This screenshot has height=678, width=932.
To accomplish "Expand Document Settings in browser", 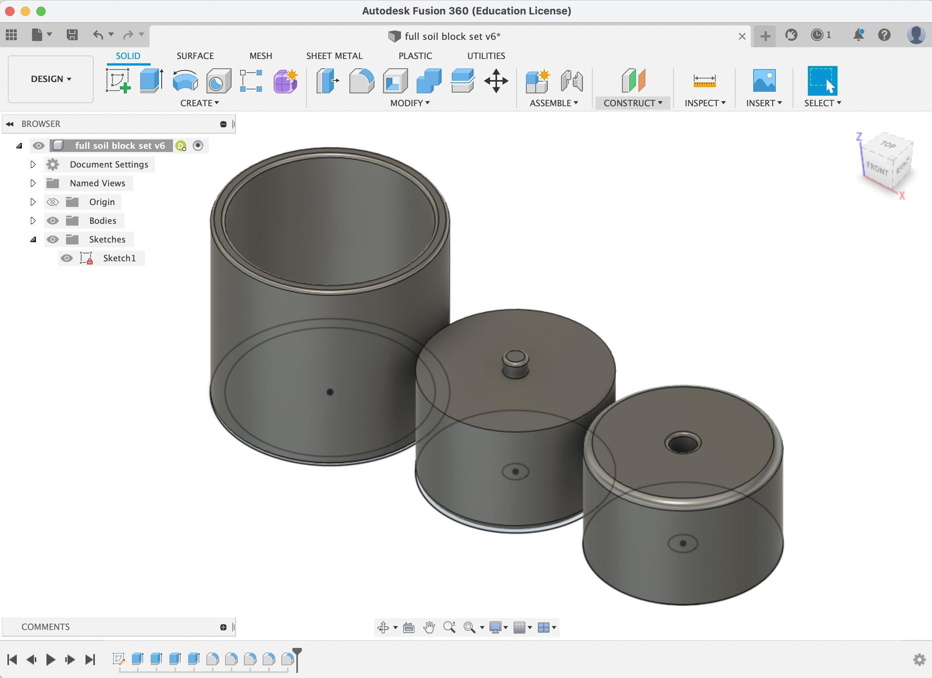I will [32, 164].
